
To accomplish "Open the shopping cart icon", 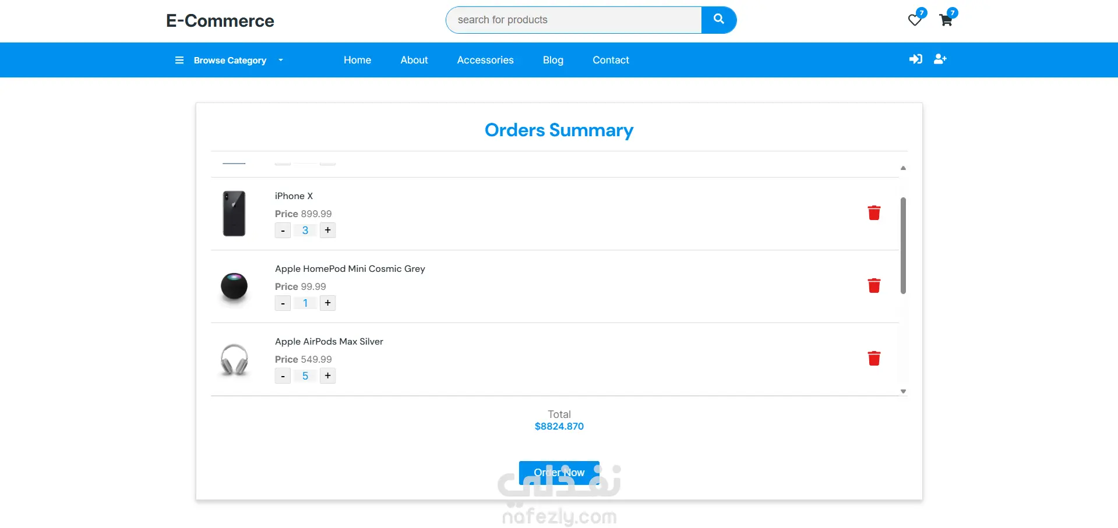I will click(x=946, y=20).
